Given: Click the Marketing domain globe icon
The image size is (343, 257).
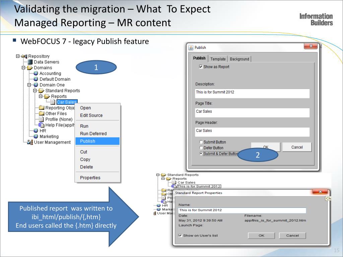Looking at the screenshot, I should pos(36,136).
